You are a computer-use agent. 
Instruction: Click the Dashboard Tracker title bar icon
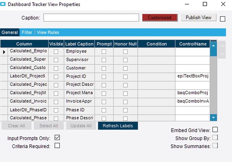tap(3, 4)
